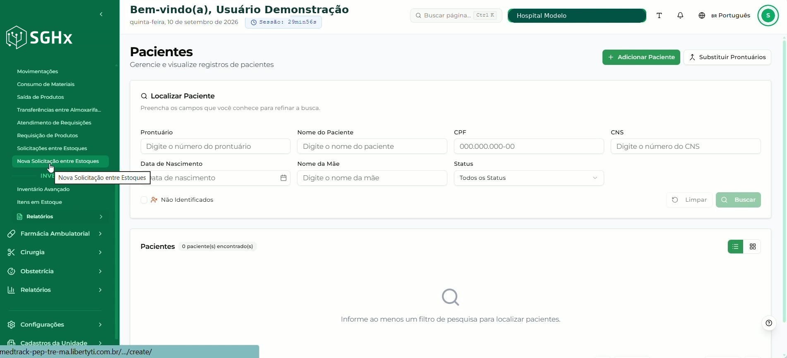The height and width of the screenshot is (358, 787).
Task: Click the Limpar button
Action: pyautogui.click(x=689, y=200)
